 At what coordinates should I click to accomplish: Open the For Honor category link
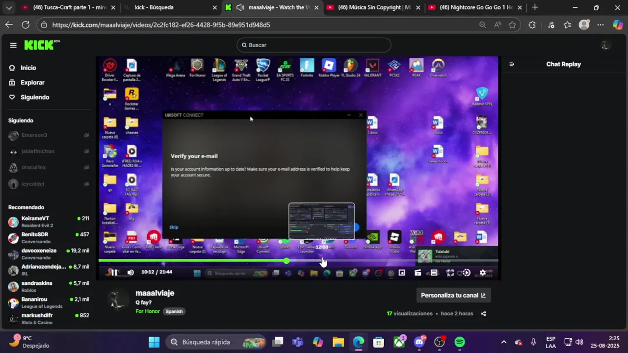pos(148,311)
